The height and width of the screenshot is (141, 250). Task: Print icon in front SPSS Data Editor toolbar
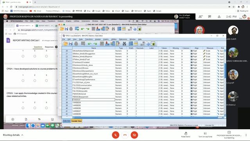click(x=76, y=43)
